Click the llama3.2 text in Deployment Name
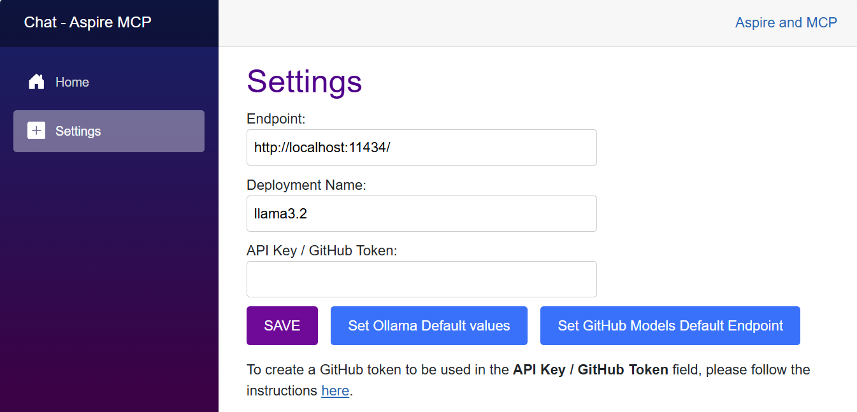 280,214
